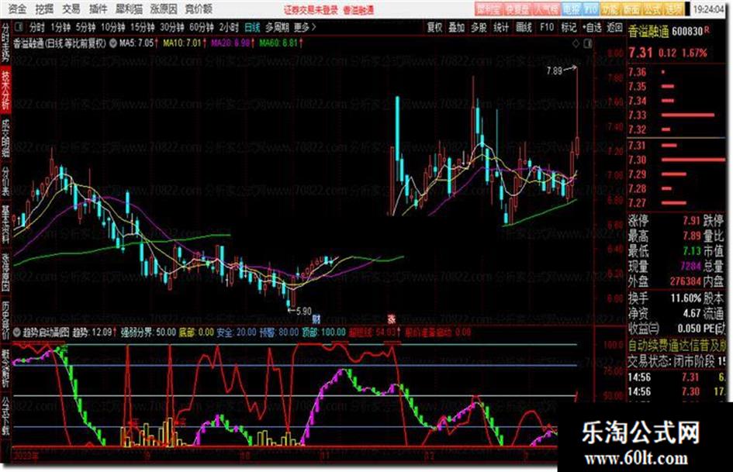Click the stock name 香溢融通 600830
The image size is (733, 472).
coord(666,31)
